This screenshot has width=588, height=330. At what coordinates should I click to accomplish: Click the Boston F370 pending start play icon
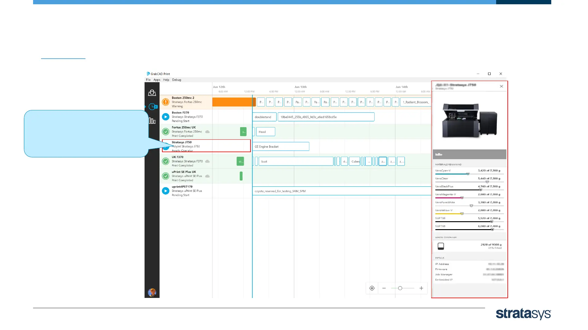pyautogui.click(x=166, y=117)
